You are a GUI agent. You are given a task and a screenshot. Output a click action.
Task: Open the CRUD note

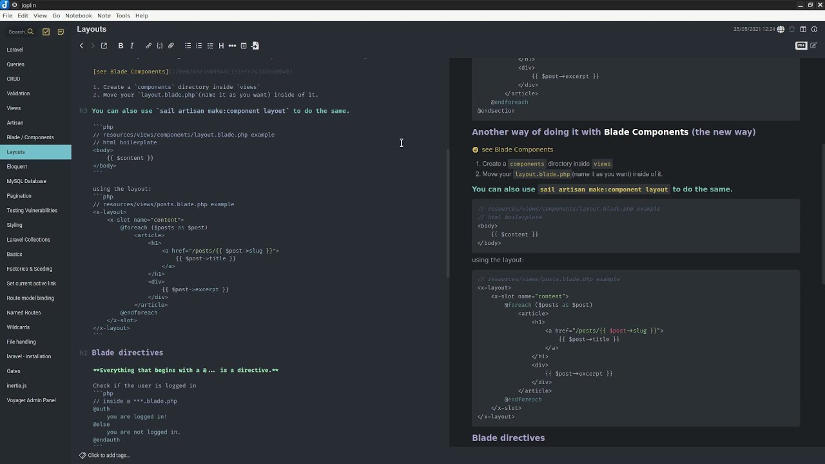[x=35, y=79]
